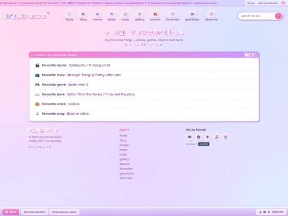Minimize the favourite things window
This screenshot has height=216, width=288.
(246, 55)
